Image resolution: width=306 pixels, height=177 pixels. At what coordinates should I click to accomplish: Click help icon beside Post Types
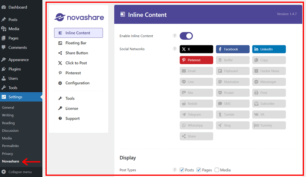click(175, 170)
